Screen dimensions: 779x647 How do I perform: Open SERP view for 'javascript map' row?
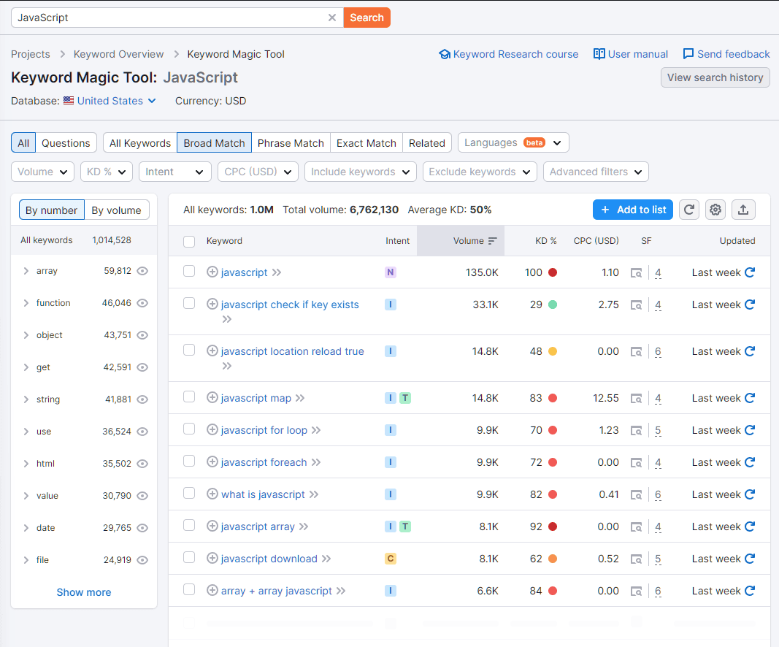(x=636, y=399)
